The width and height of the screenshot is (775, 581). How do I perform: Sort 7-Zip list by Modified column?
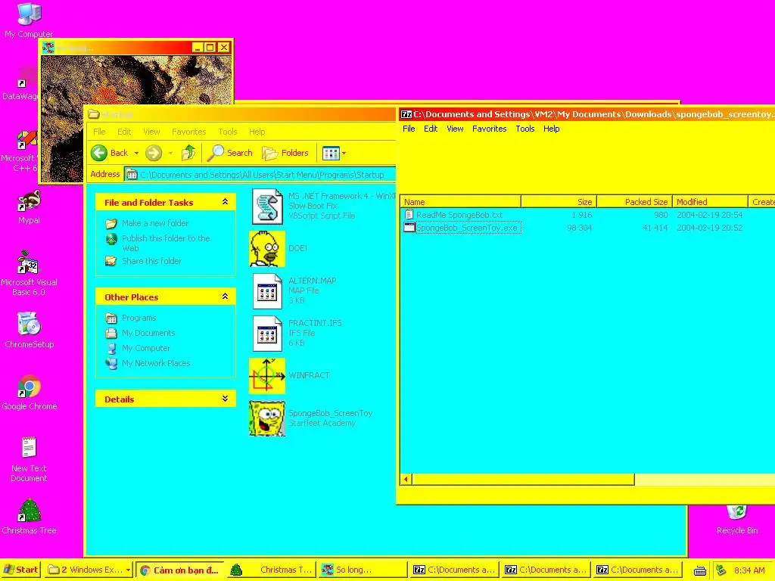710,201
